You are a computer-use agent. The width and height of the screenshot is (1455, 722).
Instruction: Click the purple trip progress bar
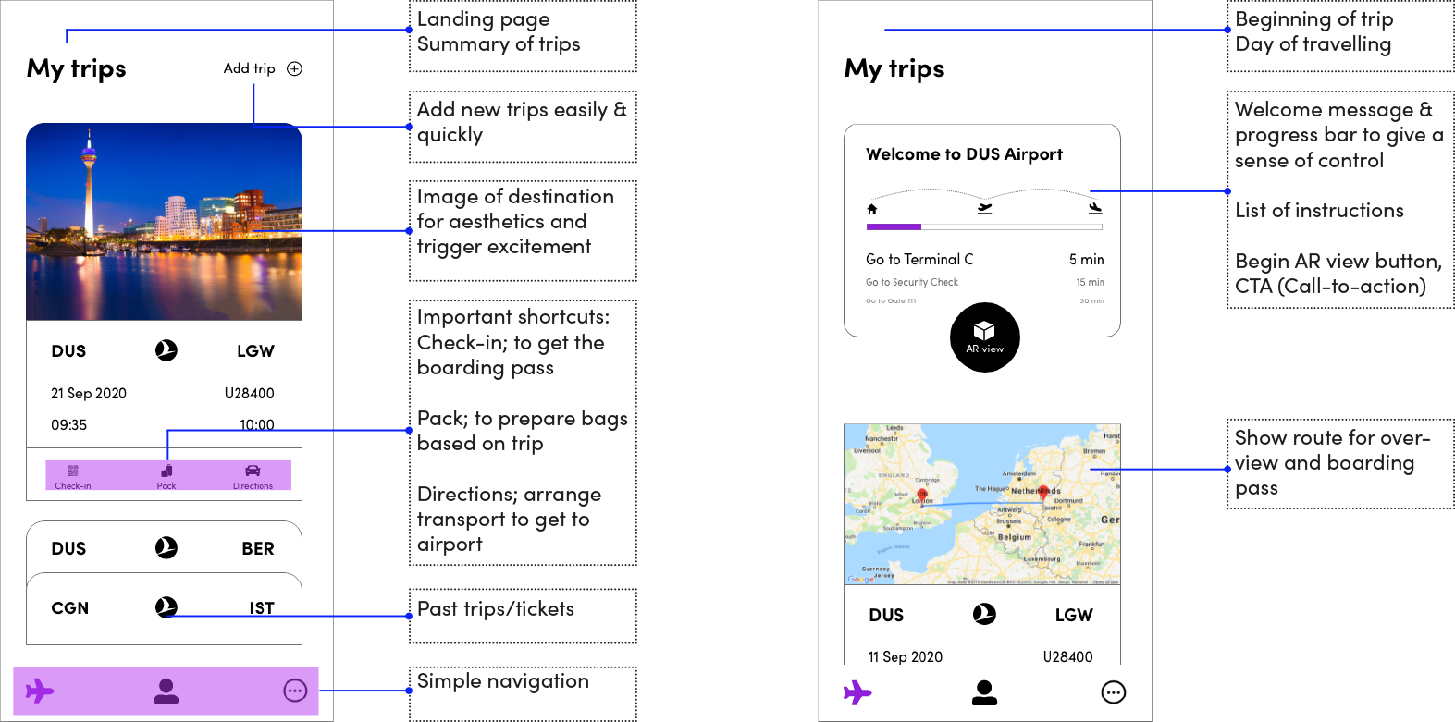click(x=894, y=226)
